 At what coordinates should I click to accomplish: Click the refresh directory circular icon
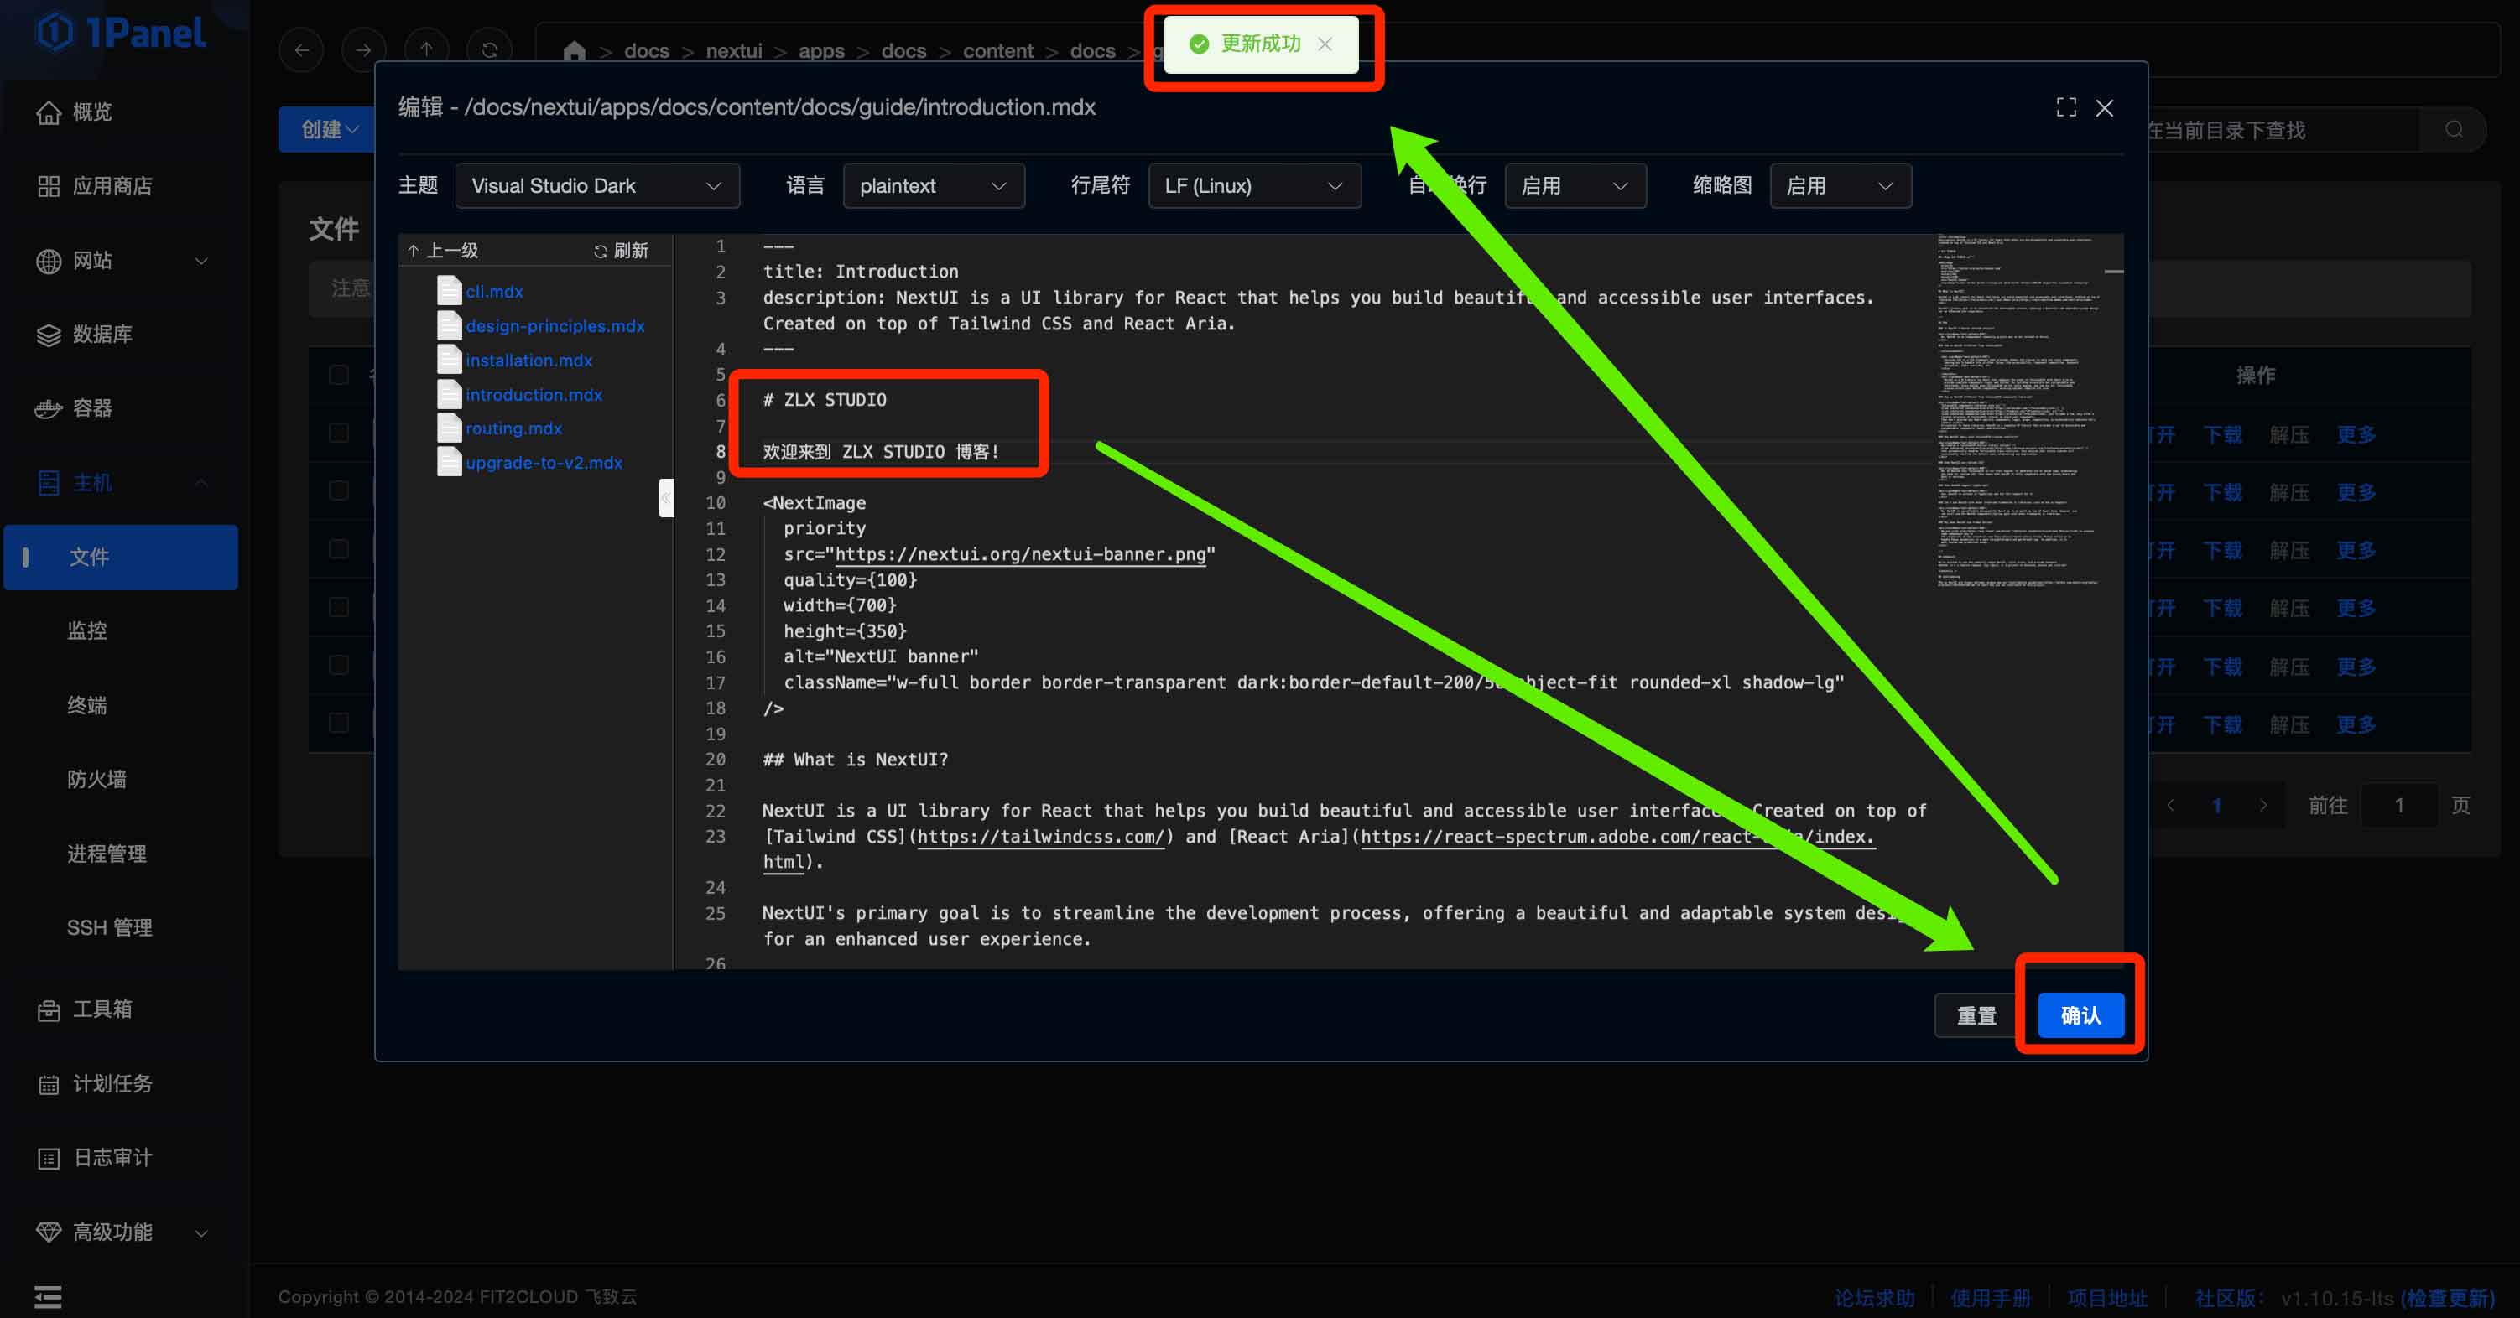[x=489, y=49]
